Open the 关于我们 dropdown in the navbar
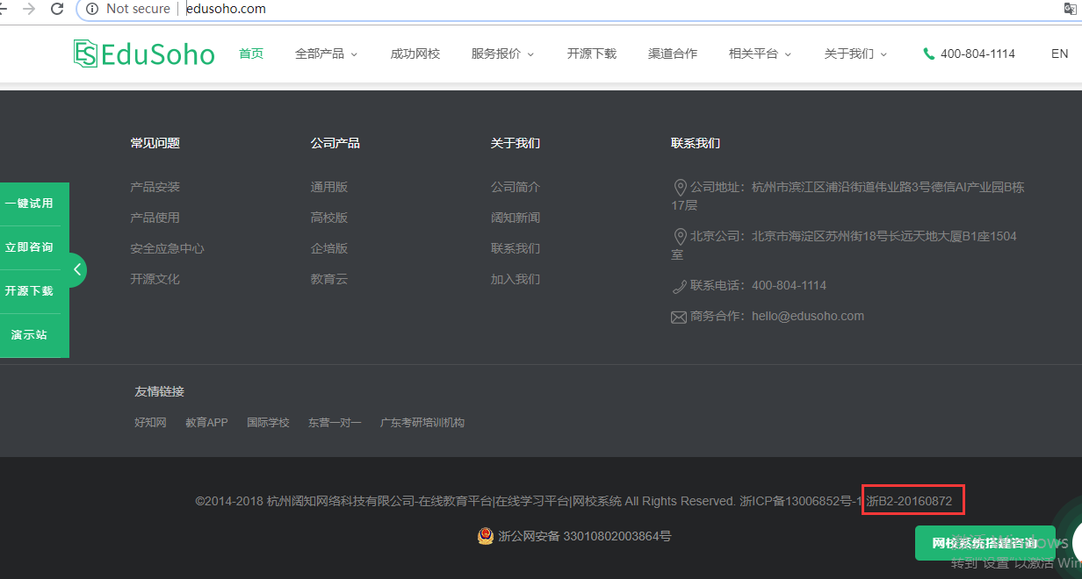Viewport: 1082px width, 579px height. coord(855,54)
